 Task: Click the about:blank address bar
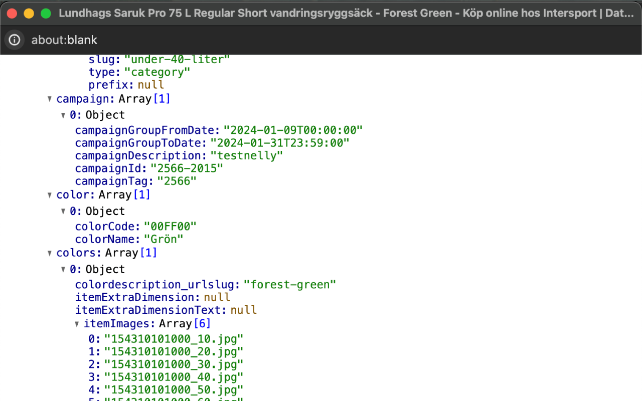pyautogui.click(x=64, y=40)
